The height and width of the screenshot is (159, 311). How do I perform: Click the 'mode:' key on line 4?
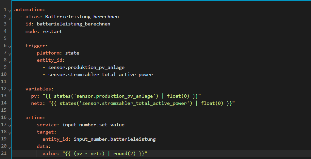pos(33,31)
